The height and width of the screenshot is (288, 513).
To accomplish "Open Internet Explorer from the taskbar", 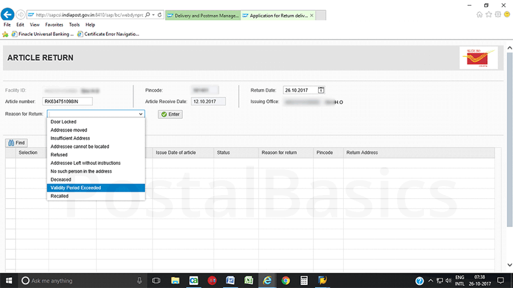I will click(266, 280).
